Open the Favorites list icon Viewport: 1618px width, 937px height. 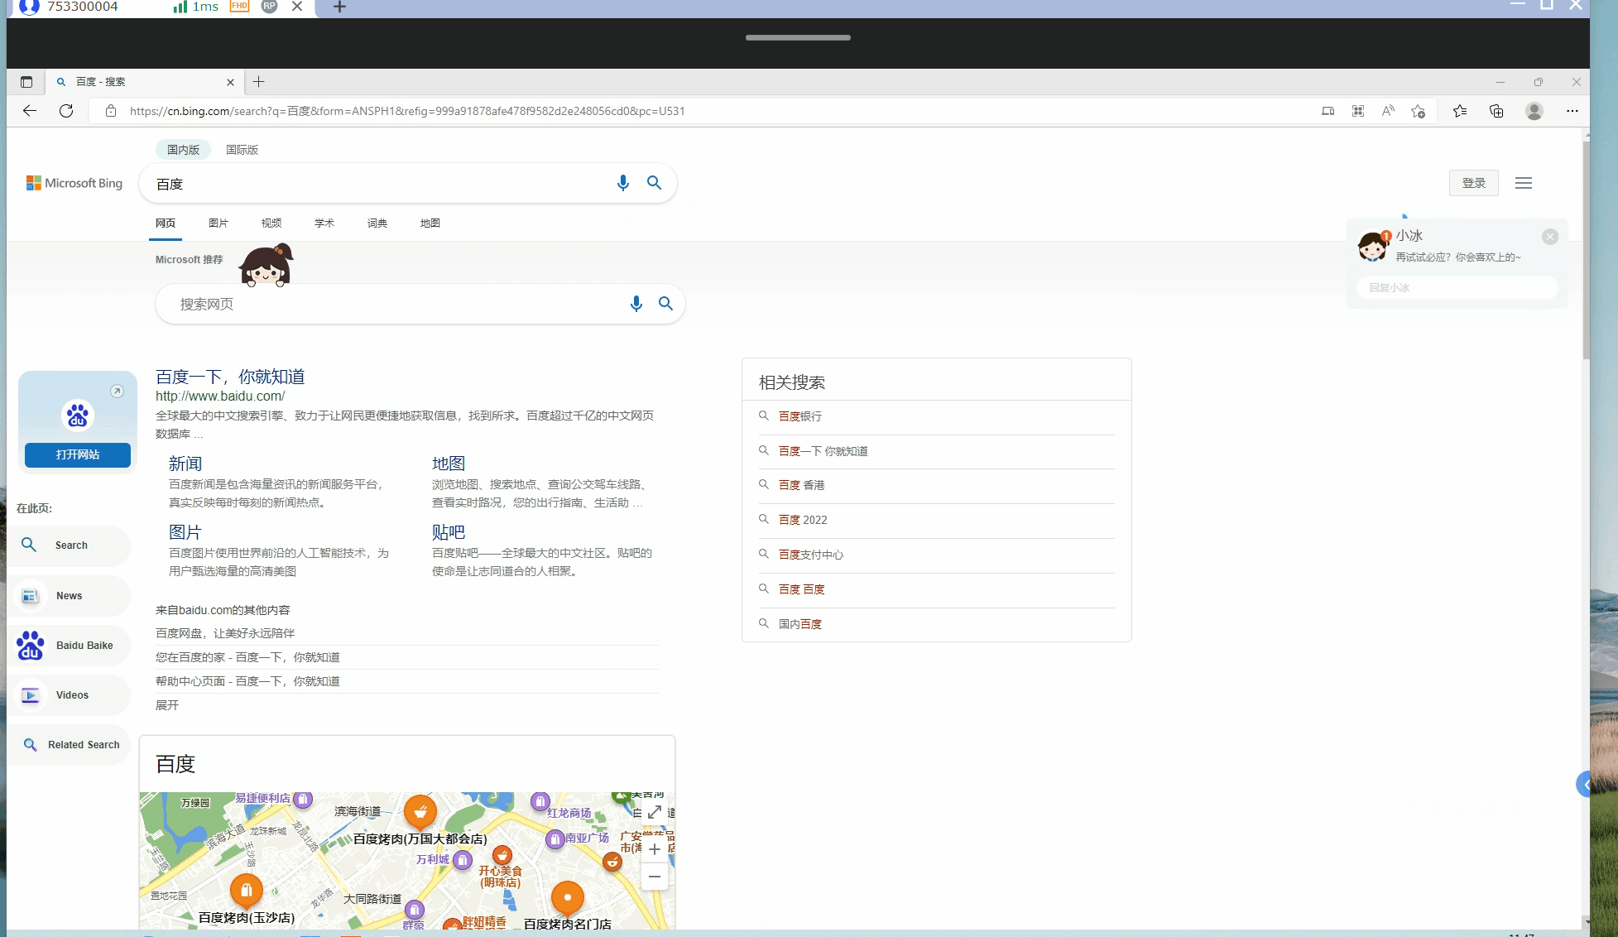click(x=1460, y=111)
